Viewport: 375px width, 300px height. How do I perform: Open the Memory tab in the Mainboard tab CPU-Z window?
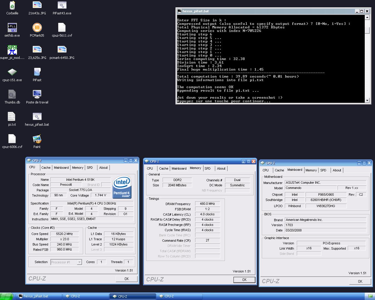pos(311,171)
